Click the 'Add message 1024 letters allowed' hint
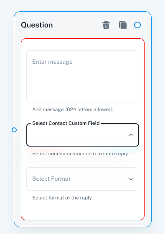165x234 pixels. (72, 110)
